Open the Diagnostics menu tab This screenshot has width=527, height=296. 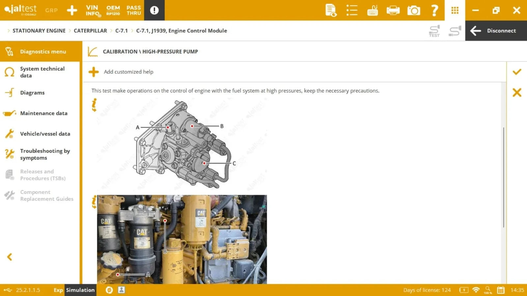point(42,51)
